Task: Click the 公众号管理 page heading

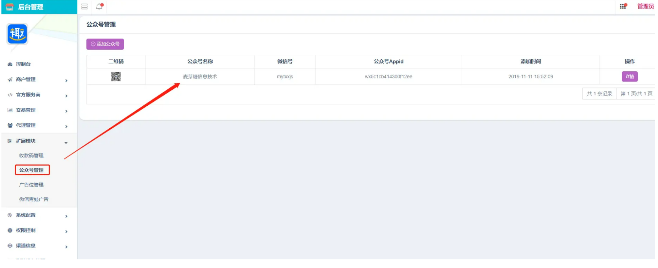Action: [x=101, y=24]
